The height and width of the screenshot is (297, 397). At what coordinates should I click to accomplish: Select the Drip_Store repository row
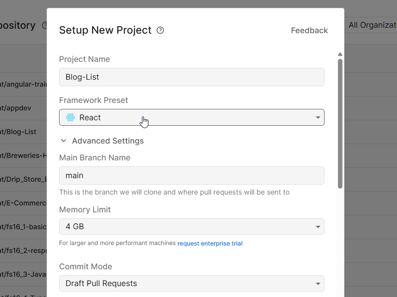[x=23, y=179]
